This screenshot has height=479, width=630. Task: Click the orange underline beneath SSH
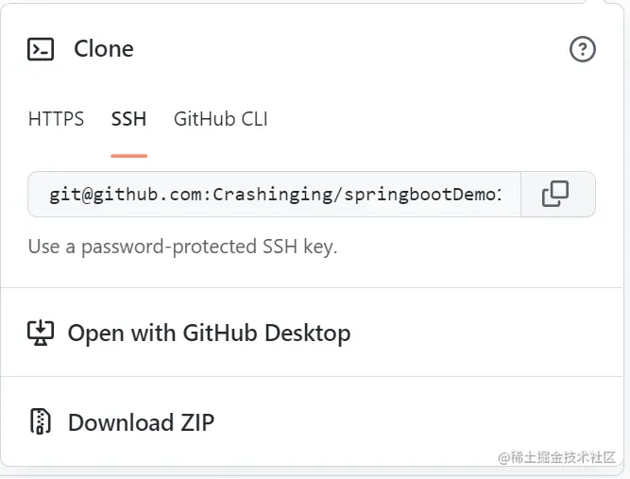128,155
